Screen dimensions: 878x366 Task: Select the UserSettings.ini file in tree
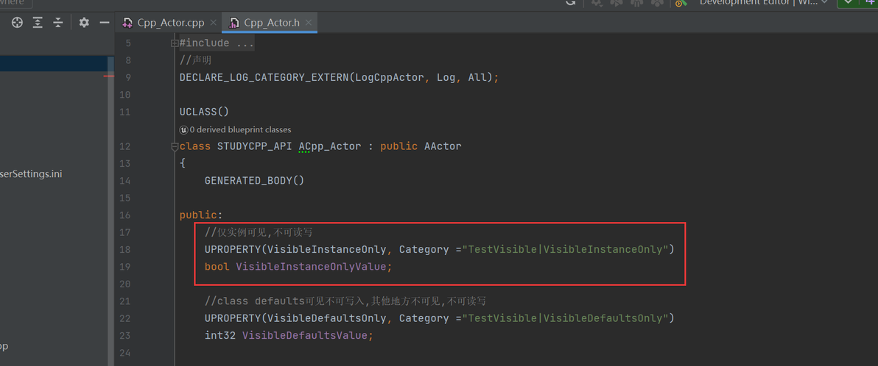pos(31,174)
